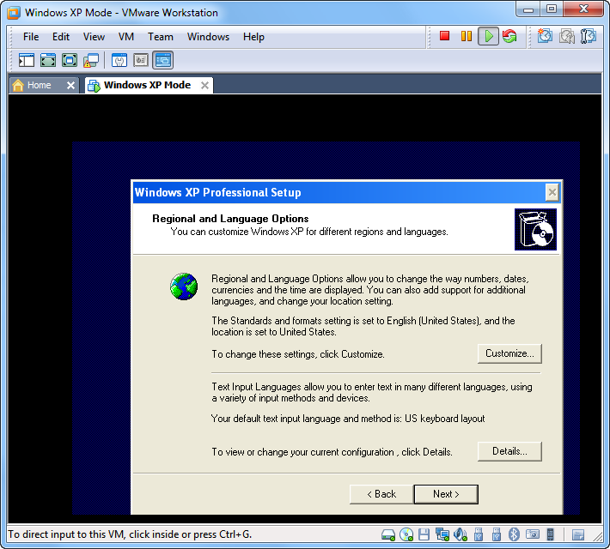Screen dimensions: 610x549
Task: Select the highlighted Console view icon
Action: 162,60
